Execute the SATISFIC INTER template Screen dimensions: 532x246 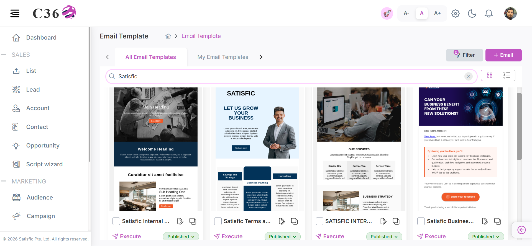(x=330, y=237)
